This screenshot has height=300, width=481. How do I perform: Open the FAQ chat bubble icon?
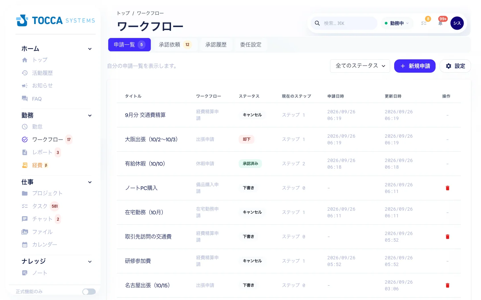[x=25, y=99]
